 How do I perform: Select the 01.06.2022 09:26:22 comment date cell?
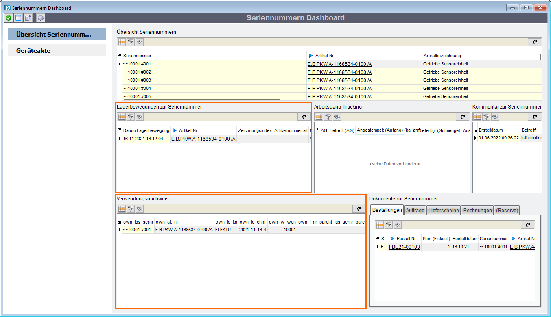click(499, 138)
